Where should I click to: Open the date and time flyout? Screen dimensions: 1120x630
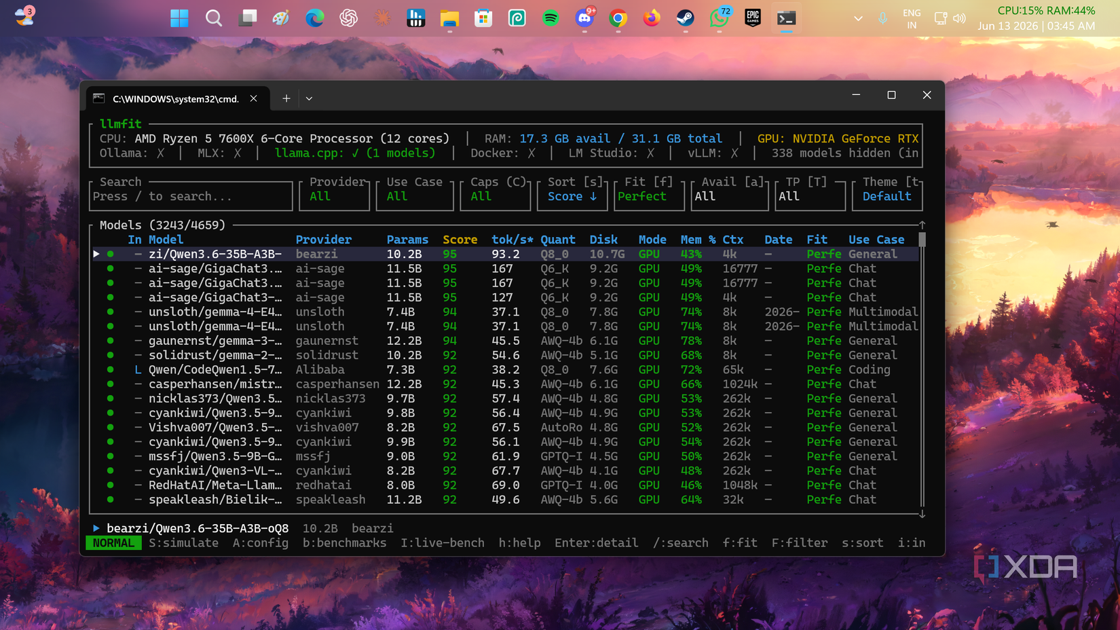pyautogui.click(x=1037, y=26)
